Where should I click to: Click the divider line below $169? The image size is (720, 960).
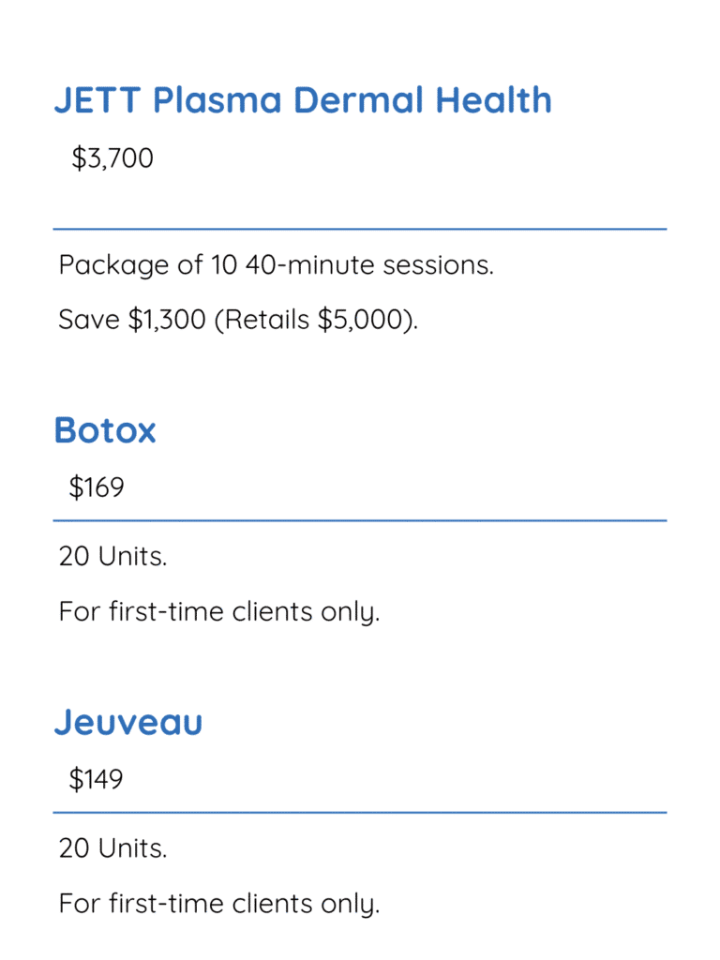click(x=360, y=521)
